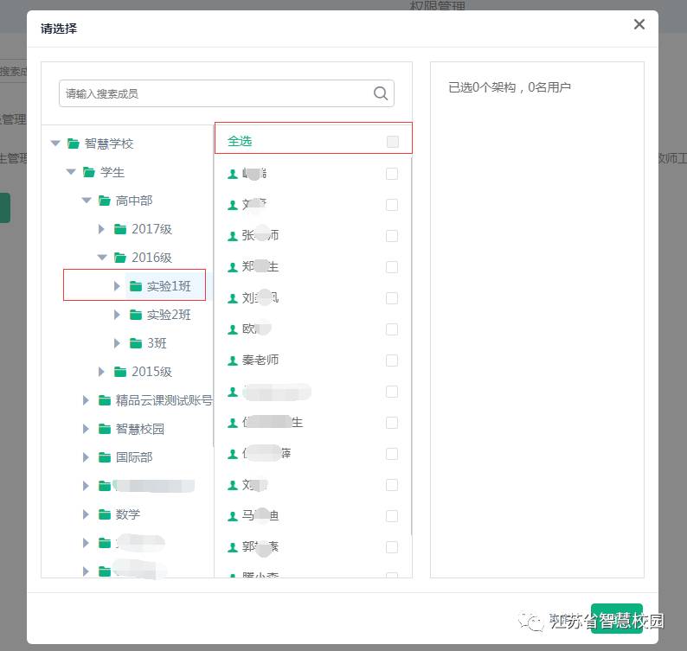This screenshot has width=687, height=651.
Task: Click the 精品云课测试账号 folder icon
Action: 105,400
